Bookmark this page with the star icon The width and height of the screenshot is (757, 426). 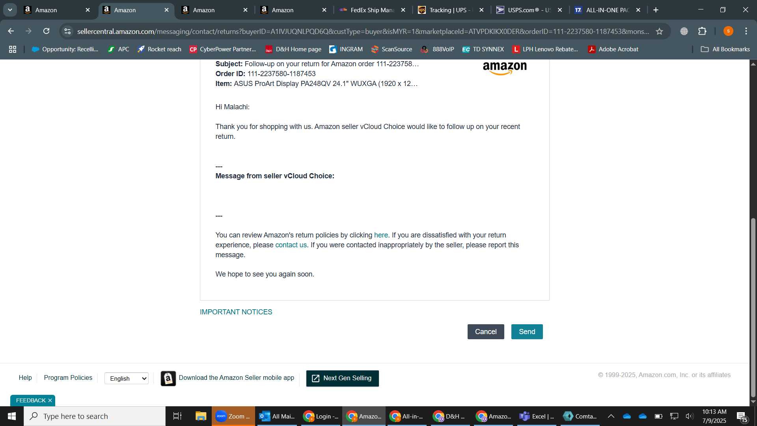659,31
